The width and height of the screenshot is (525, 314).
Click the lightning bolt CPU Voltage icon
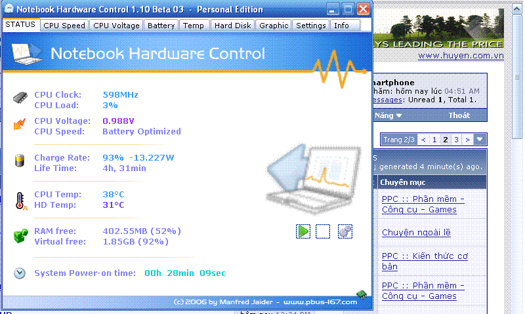20,125
